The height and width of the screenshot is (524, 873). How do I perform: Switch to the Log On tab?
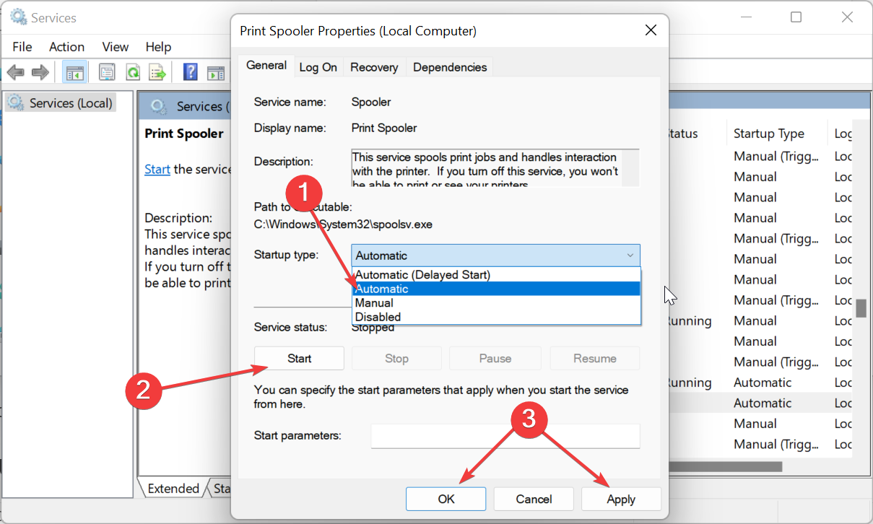318,67
